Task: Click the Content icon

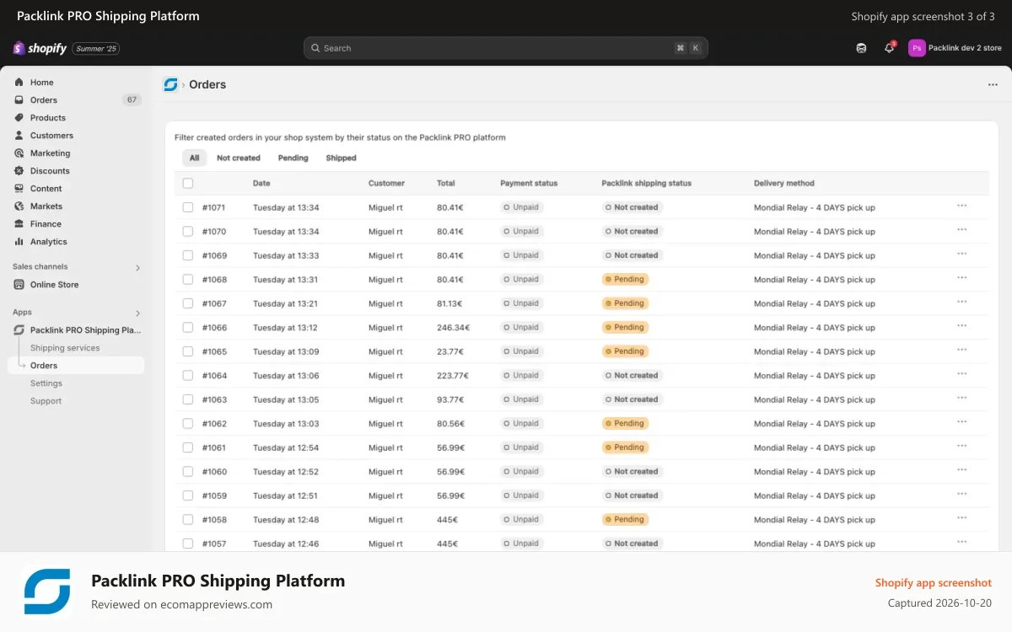Action: (x=19, y=189)
